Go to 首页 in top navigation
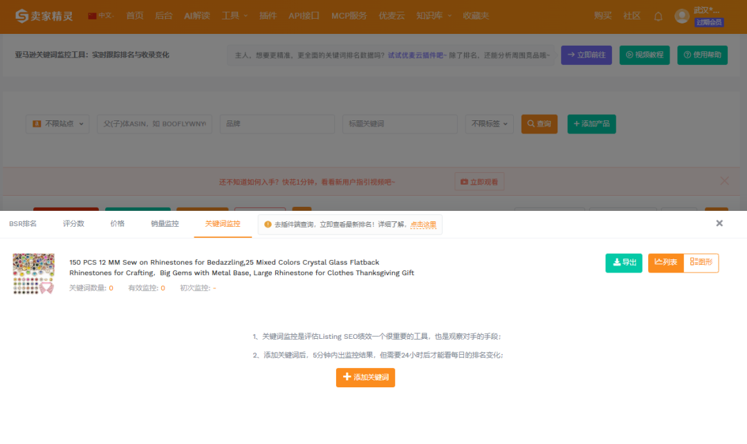Screen dimensions: 747x444 point(135,16)
